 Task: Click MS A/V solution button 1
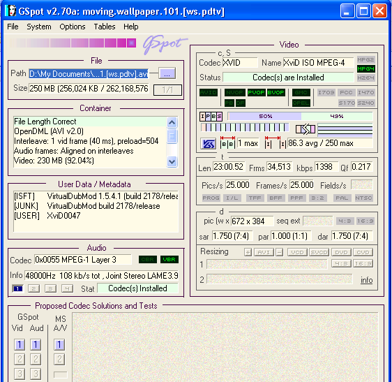point(59,345)
